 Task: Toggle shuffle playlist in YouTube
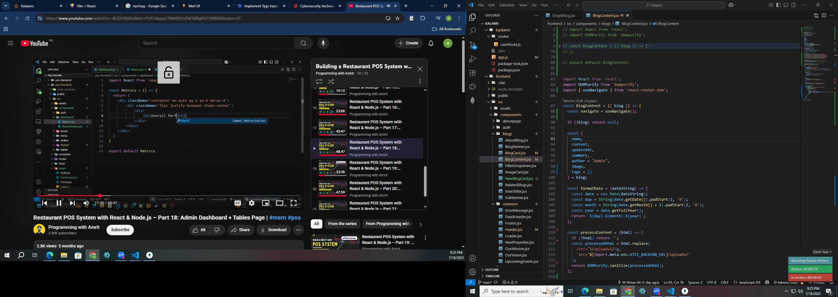click(331, 82)
